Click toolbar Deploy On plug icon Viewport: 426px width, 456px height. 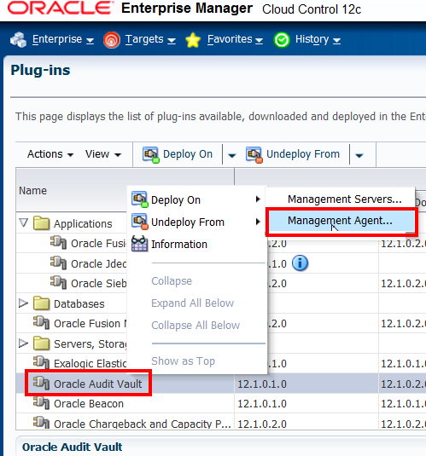click(x=151, y=154)
